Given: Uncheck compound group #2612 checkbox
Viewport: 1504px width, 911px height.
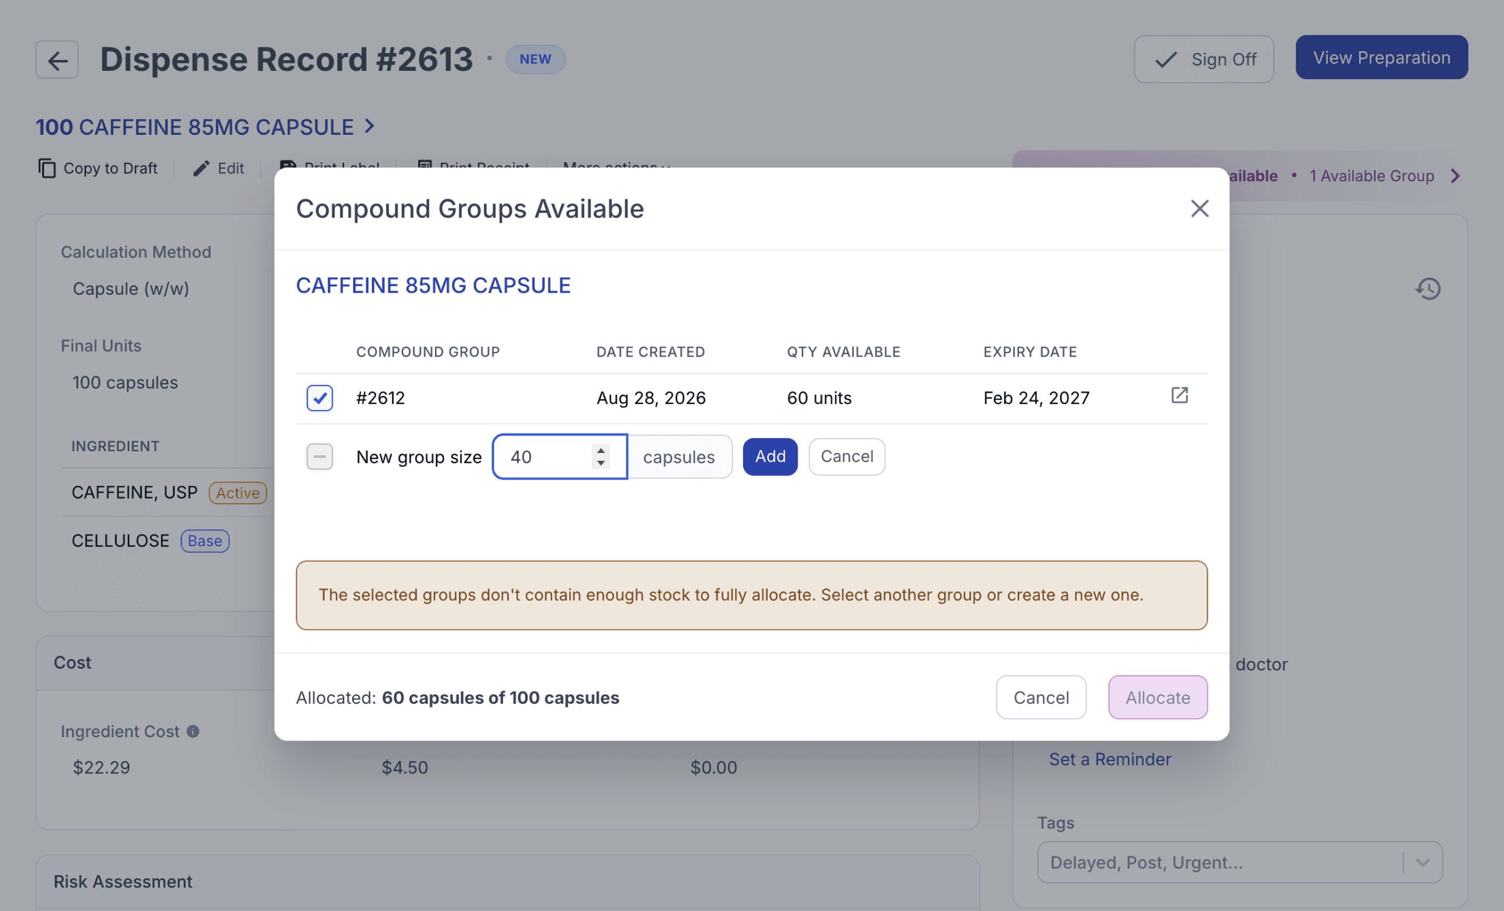Looking at the screenshot, I should (x=319, y=398).
